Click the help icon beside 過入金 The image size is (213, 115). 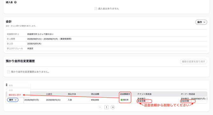tap(15, 2)
